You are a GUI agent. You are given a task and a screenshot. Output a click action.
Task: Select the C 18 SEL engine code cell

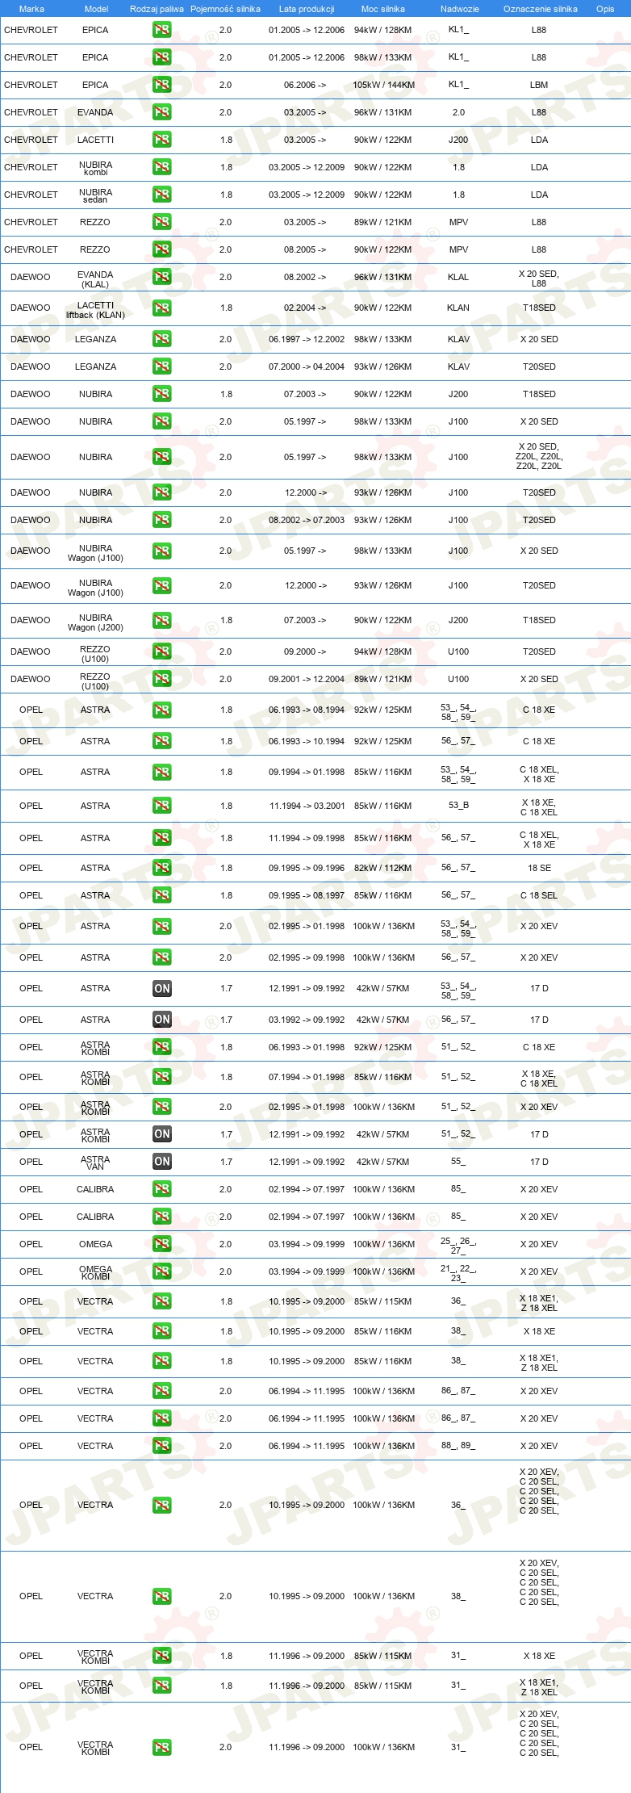tap(539, 895)
